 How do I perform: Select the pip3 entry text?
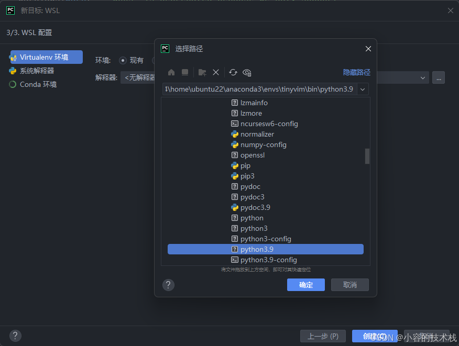click(x=247, y=176)
